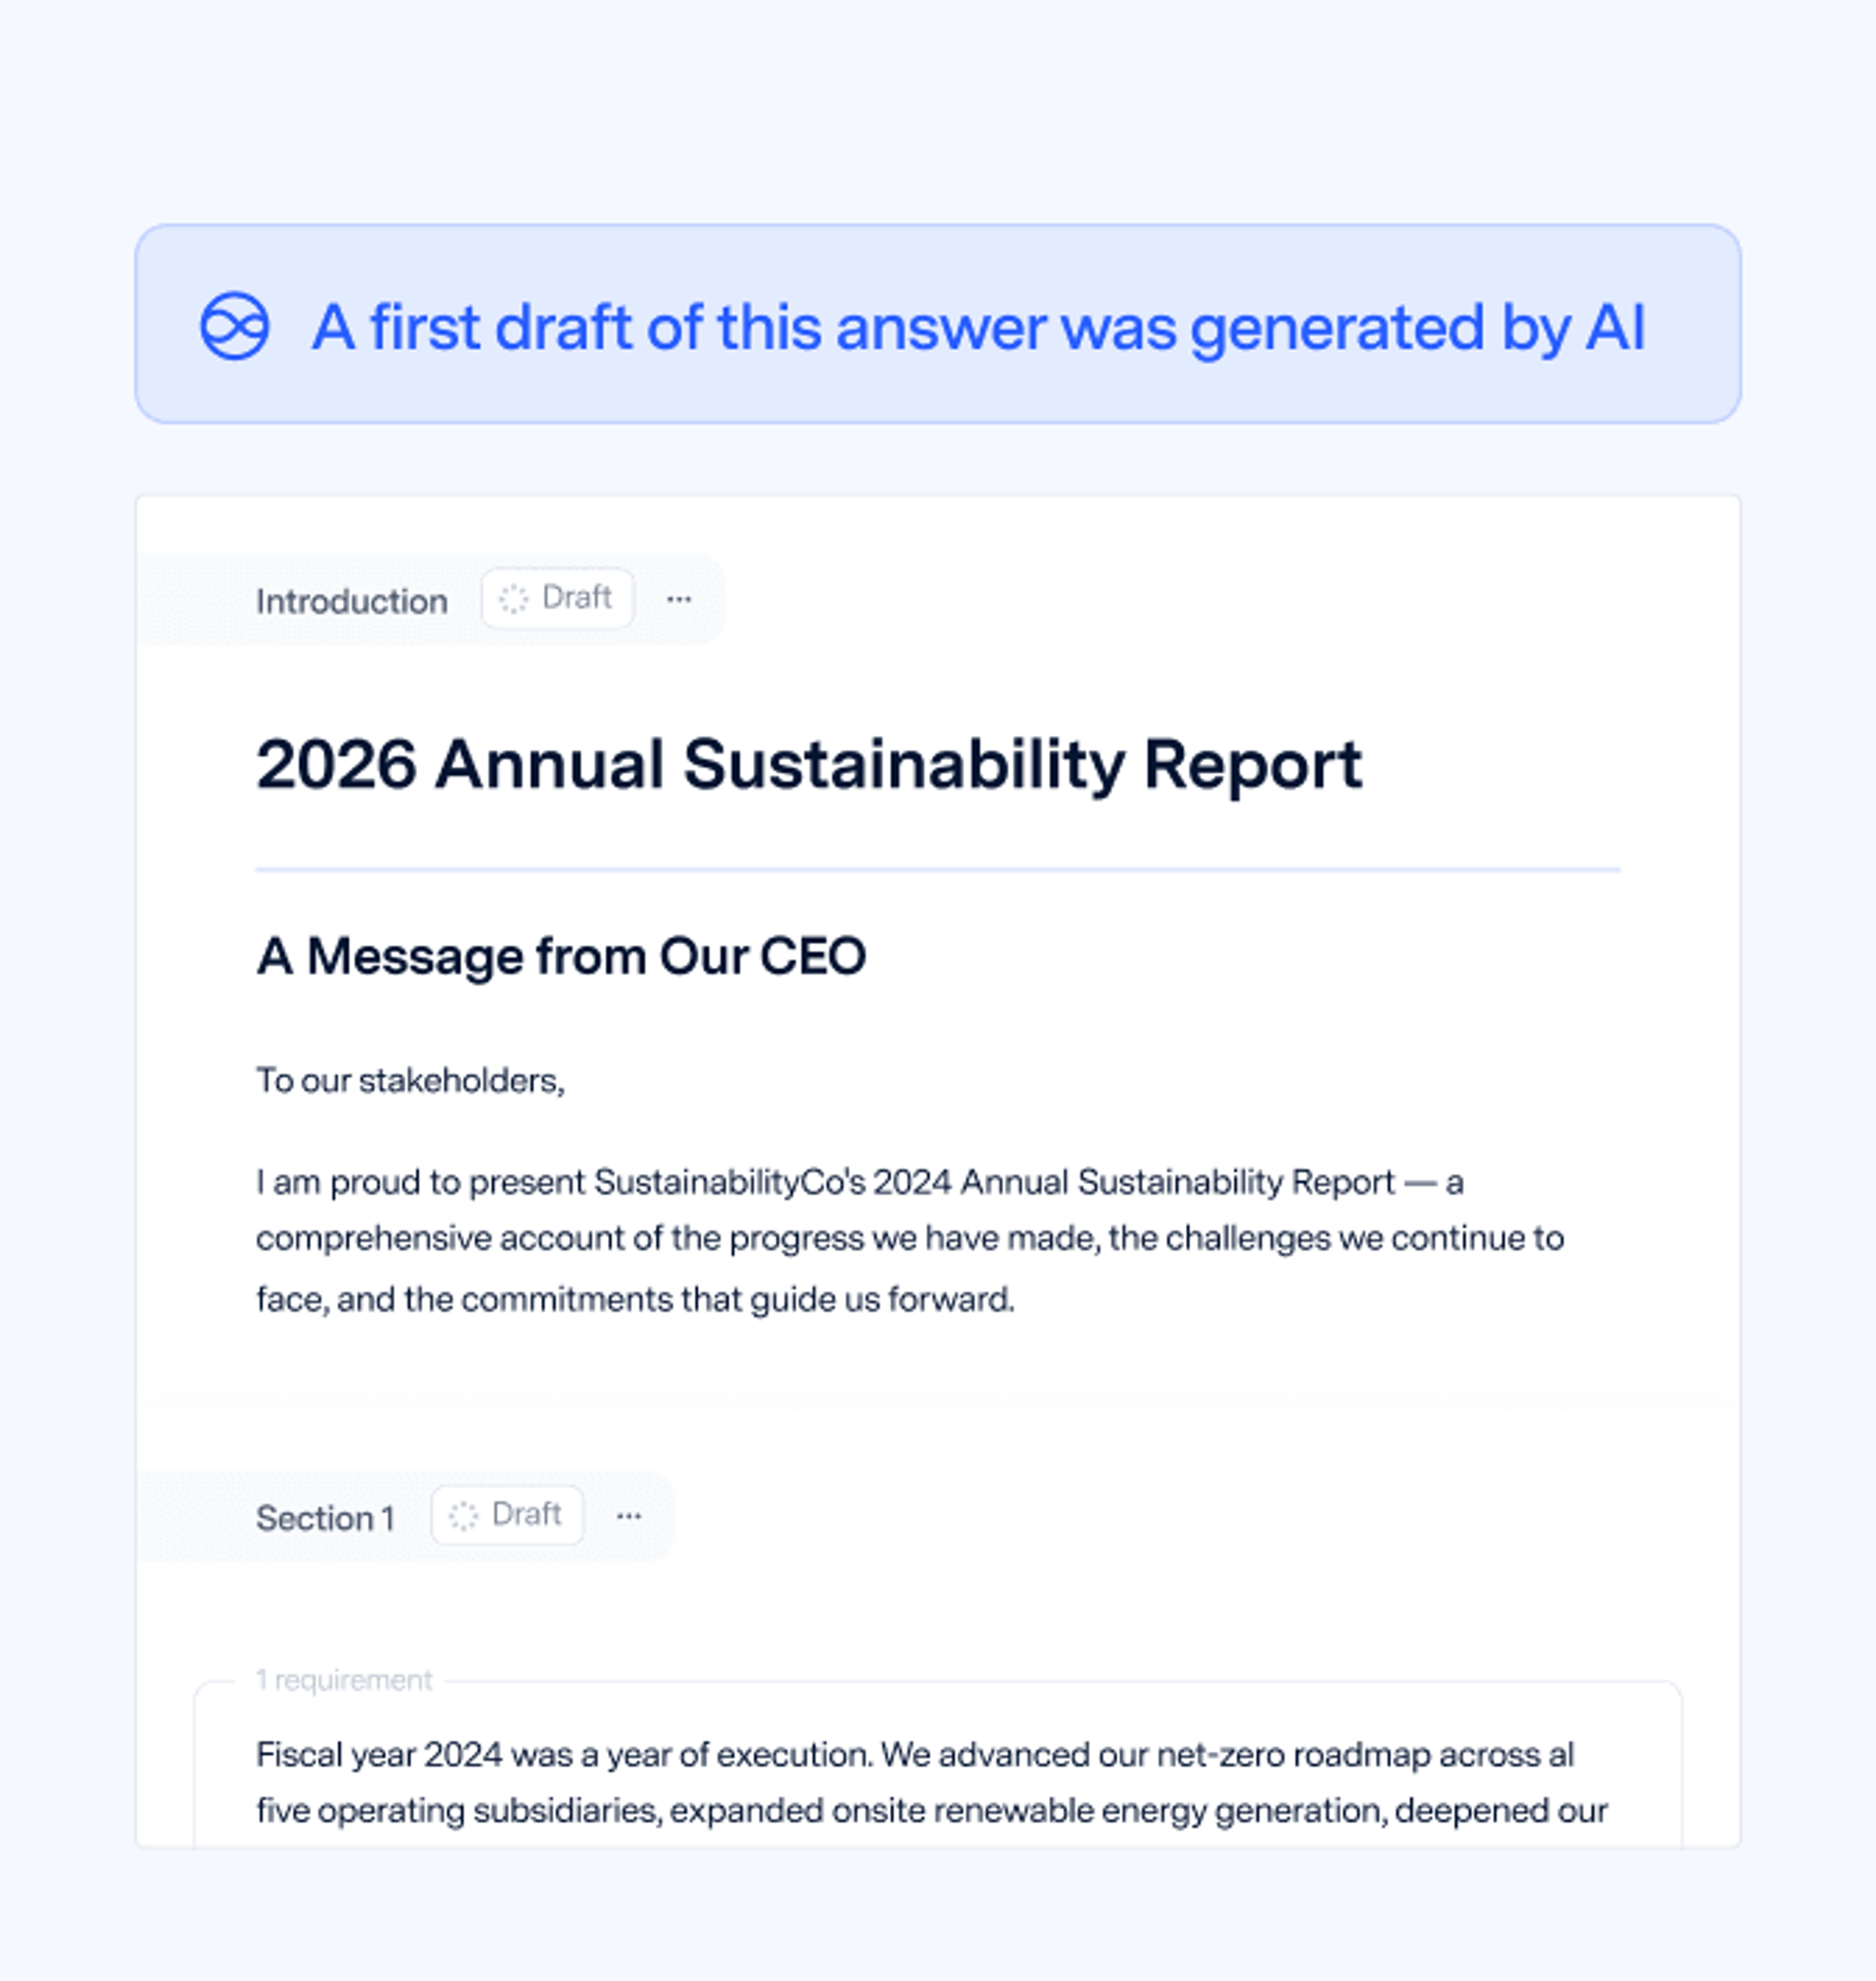
Task: Click the spinner icon on Introduction's Draft badge
Action: click(514, 598)
